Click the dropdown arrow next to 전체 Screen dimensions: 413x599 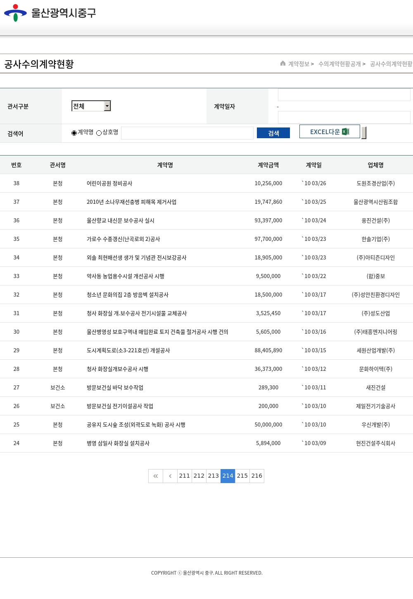tap(107, 106)
